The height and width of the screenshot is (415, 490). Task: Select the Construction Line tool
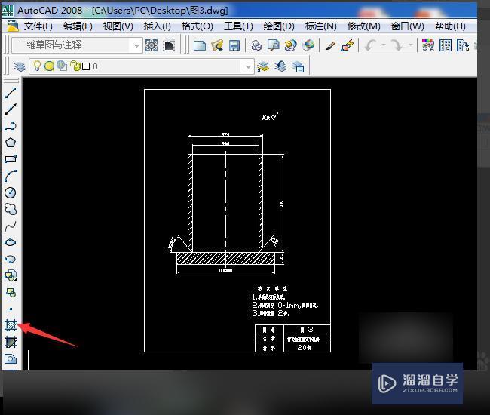[11, 109]
